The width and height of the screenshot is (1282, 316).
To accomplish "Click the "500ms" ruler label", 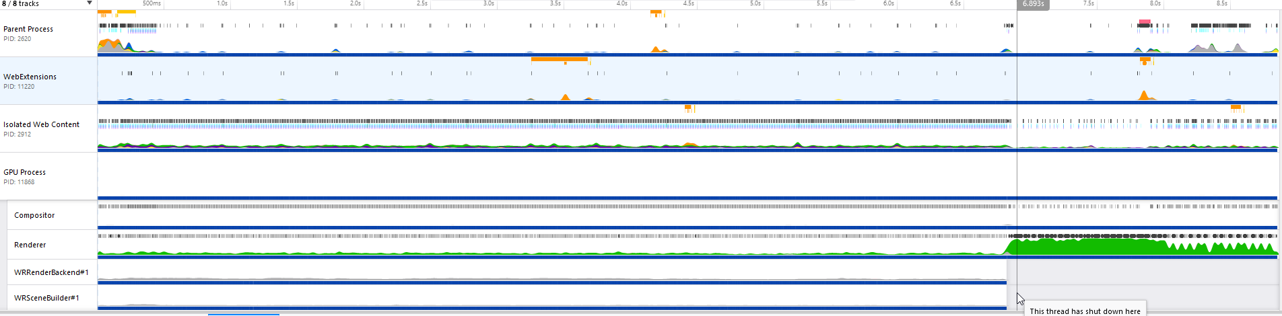I will pos(152,4).
